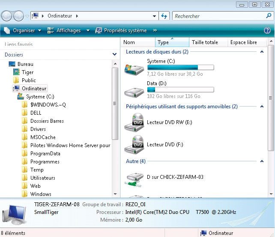The image size is (275, 237).
Task: Sort by the Taille totale column header
Action: pyautogui.click(x=205, y=42)
